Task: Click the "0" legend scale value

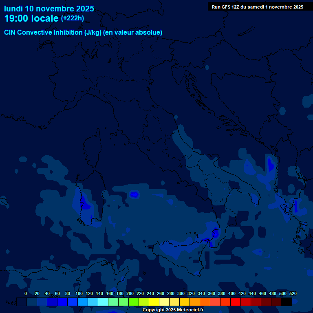Action: click(26, 293)
